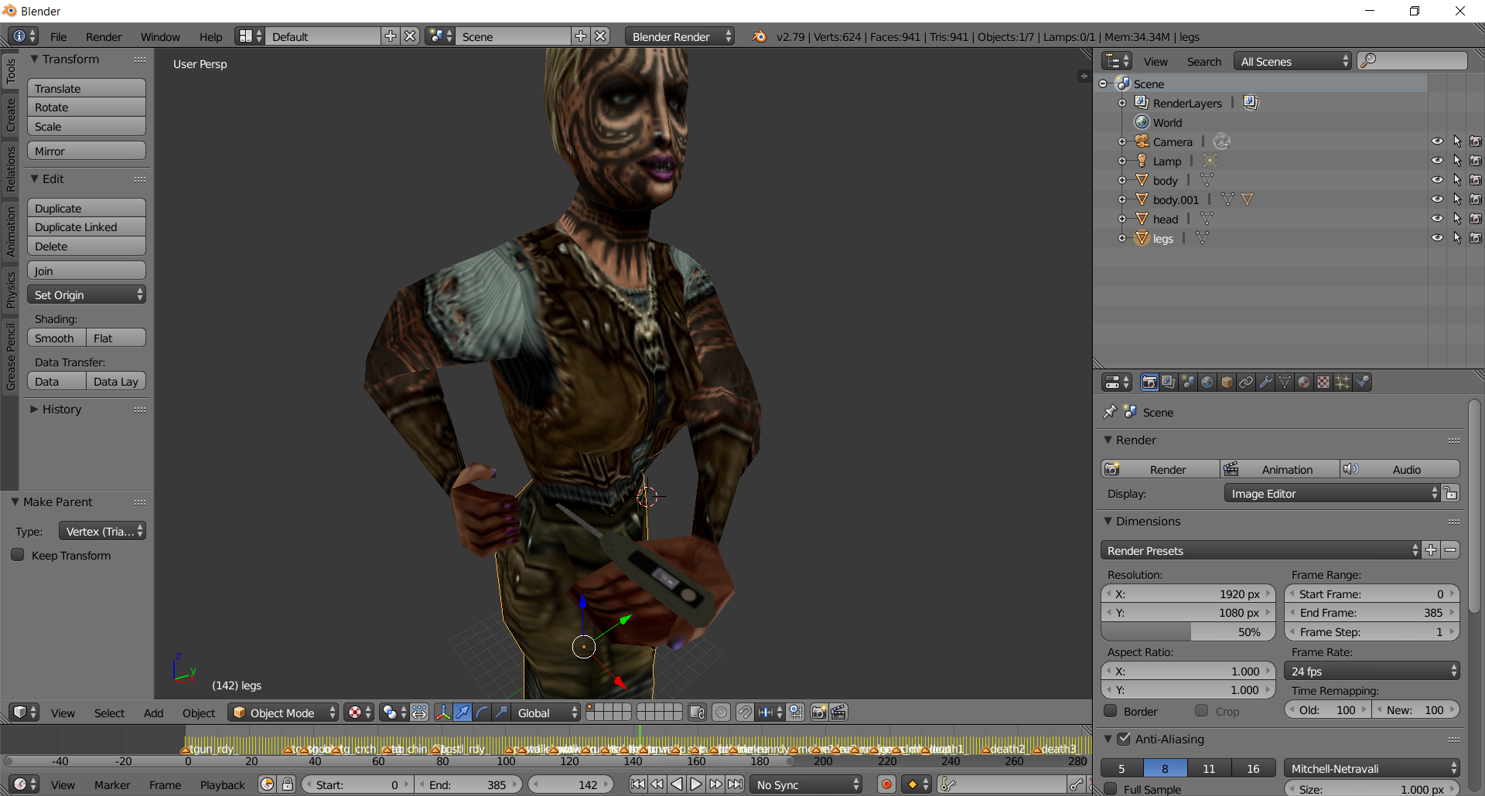Click the pin icon beside Scene
This screenshot has height=796, width=1485.
point(1110,412)
